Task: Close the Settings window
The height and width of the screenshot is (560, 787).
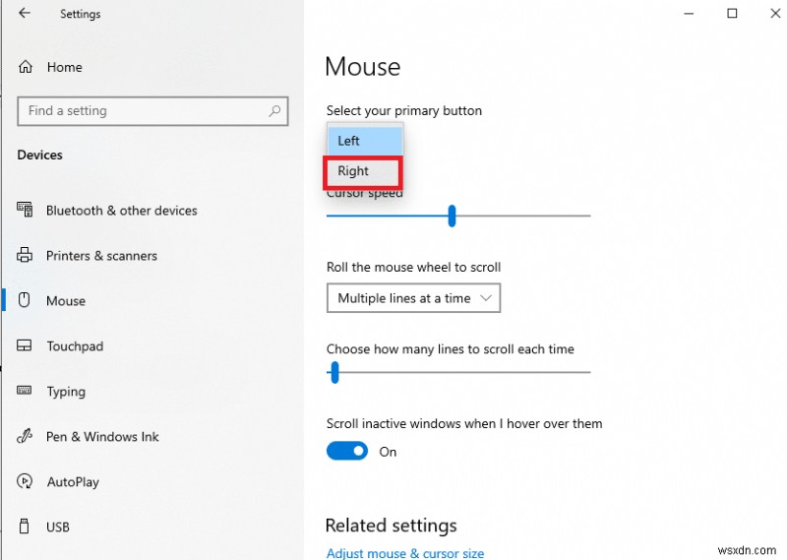Action: tap(775, 14)
